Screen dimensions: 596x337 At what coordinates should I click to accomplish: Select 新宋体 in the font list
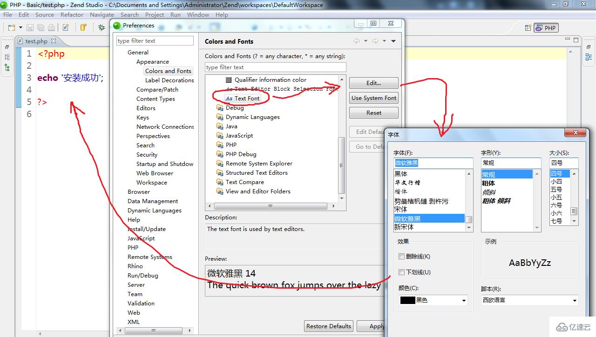pos(404,227)
